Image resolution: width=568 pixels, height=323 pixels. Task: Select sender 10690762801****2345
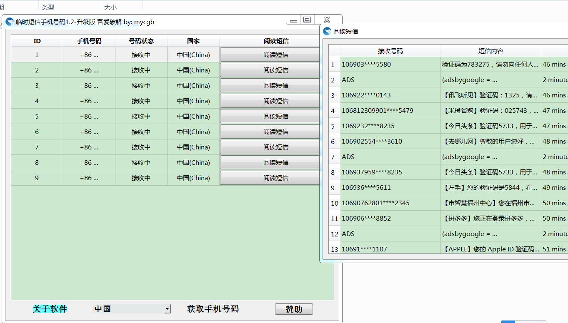[390, 203]
